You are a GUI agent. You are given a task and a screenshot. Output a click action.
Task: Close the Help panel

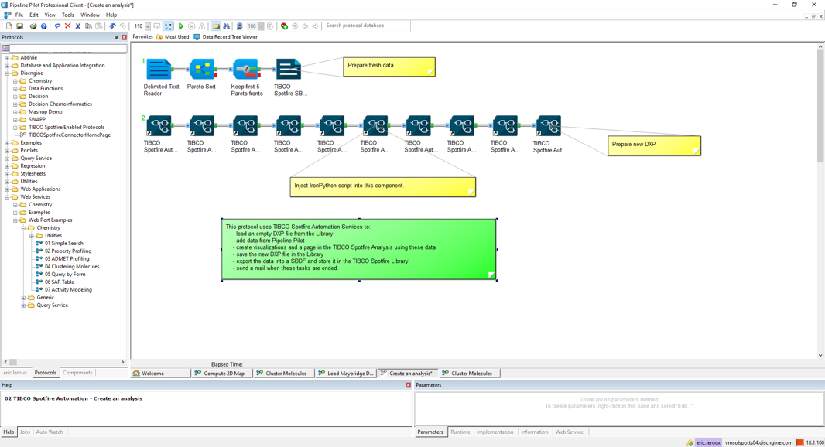[x=408, y=385]
